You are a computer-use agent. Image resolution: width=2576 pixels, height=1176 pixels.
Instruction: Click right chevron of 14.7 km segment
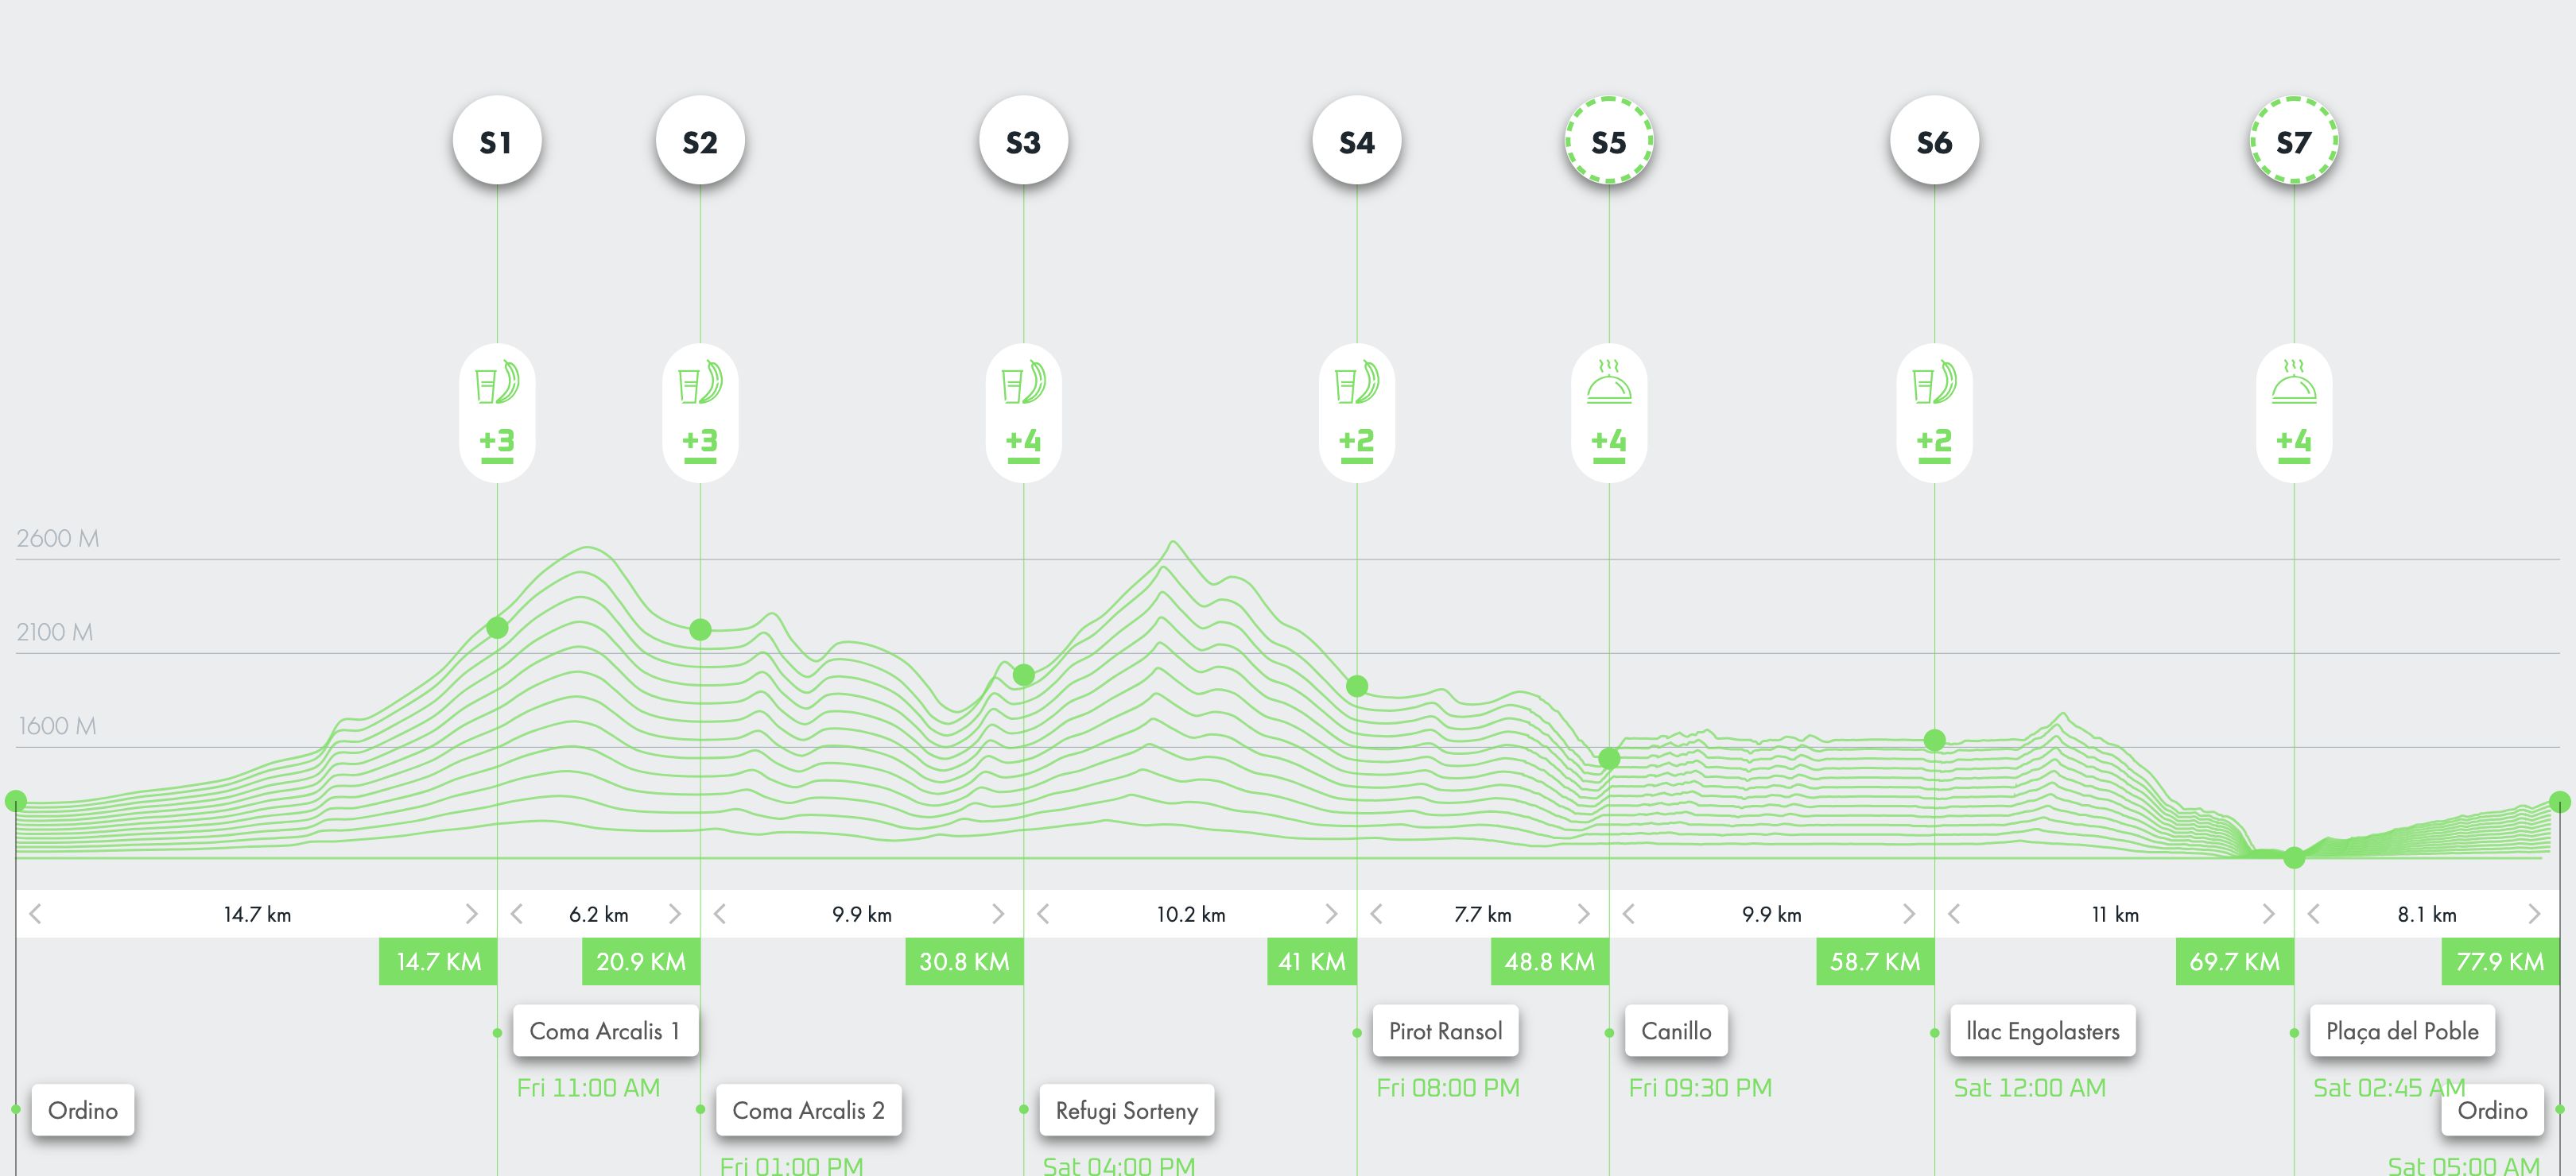(x=471, y=913)
